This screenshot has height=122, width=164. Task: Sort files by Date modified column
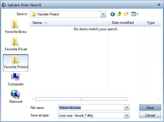(x=126, y=23)
